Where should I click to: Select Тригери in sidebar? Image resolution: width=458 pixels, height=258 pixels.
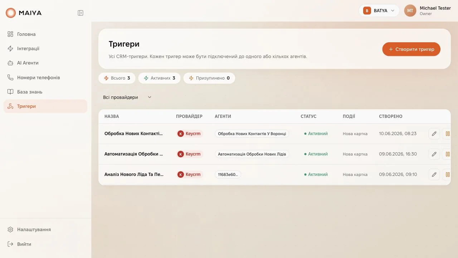tap(45, 106)
